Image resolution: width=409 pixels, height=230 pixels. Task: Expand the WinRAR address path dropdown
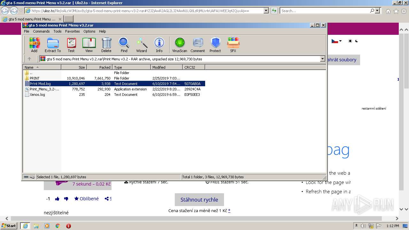322,59
